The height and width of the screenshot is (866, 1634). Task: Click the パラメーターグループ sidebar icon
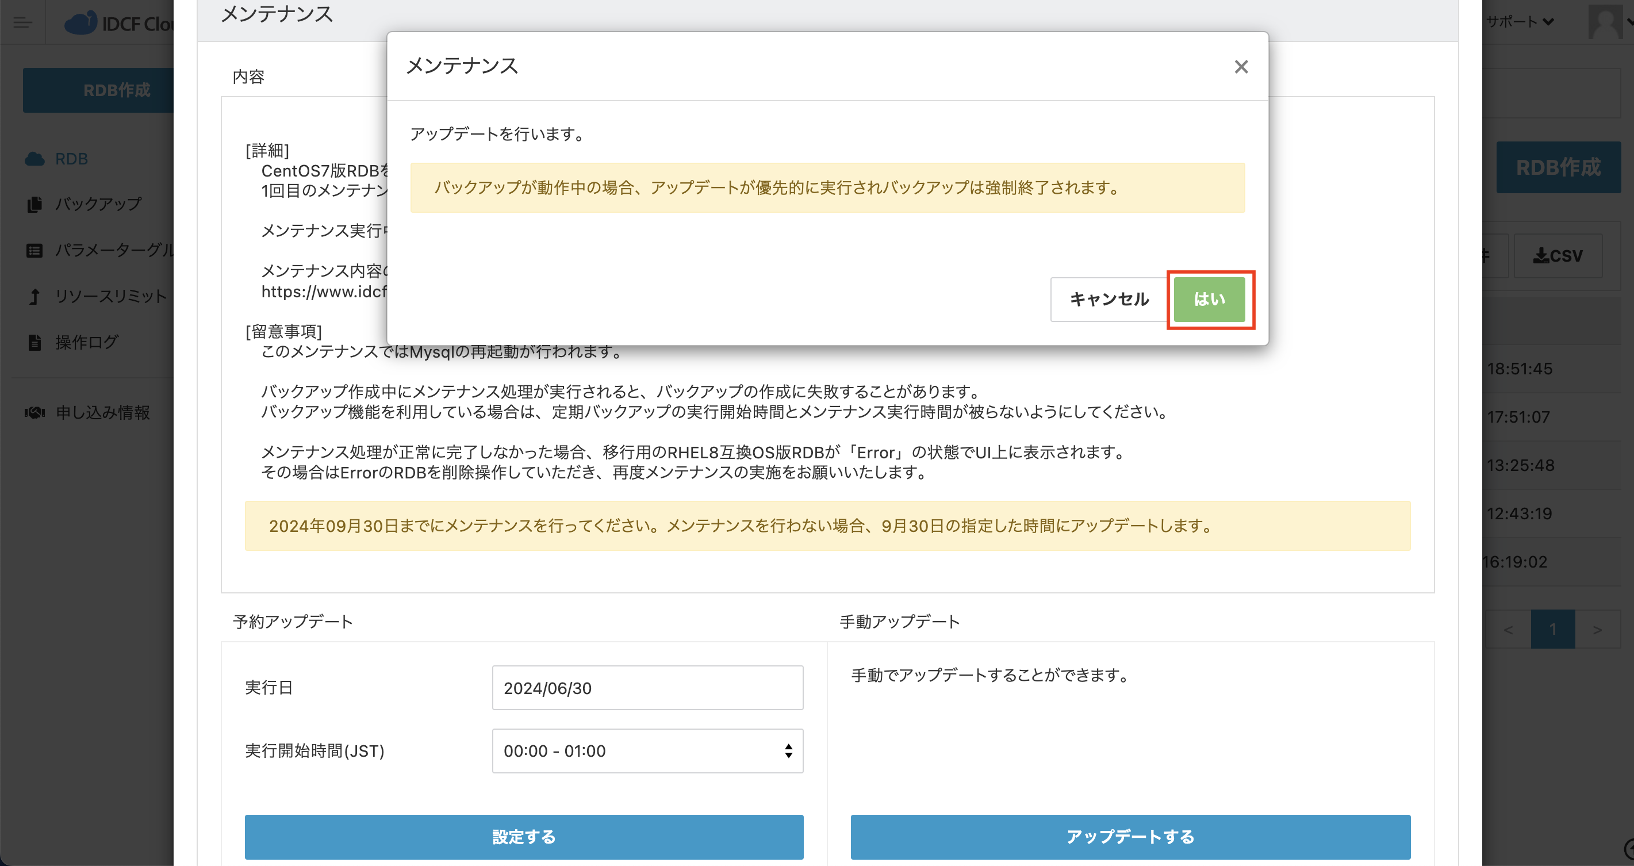(33, 250)
